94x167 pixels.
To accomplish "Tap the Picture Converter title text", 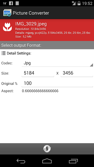I will click(31, 13).
